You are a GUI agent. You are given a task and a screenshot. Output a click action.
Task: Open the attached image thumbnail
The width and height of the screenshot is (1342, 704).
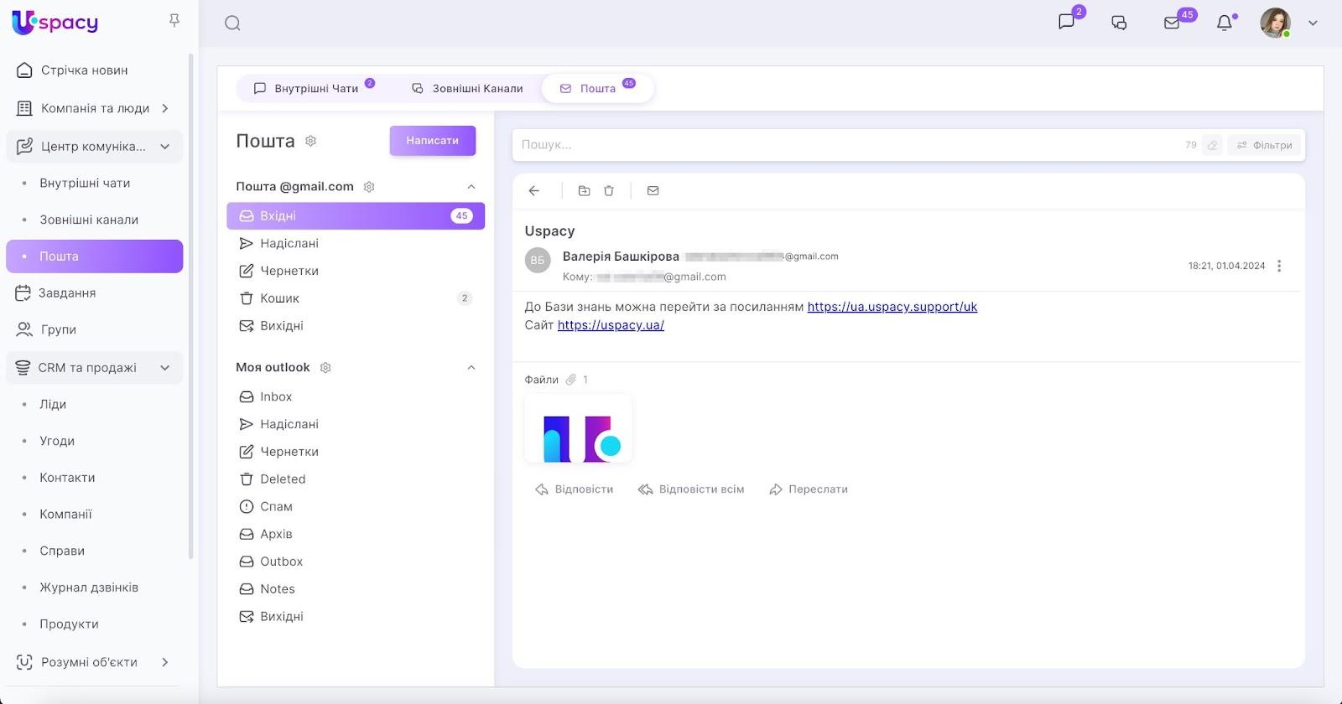[578, 429]
